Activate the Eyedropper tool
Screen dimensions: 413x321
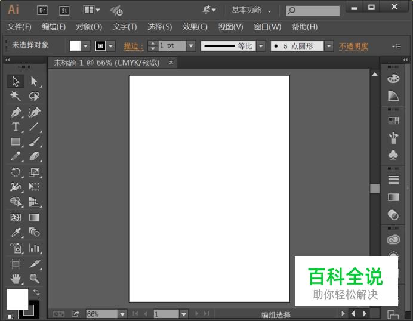coord(16,232)
